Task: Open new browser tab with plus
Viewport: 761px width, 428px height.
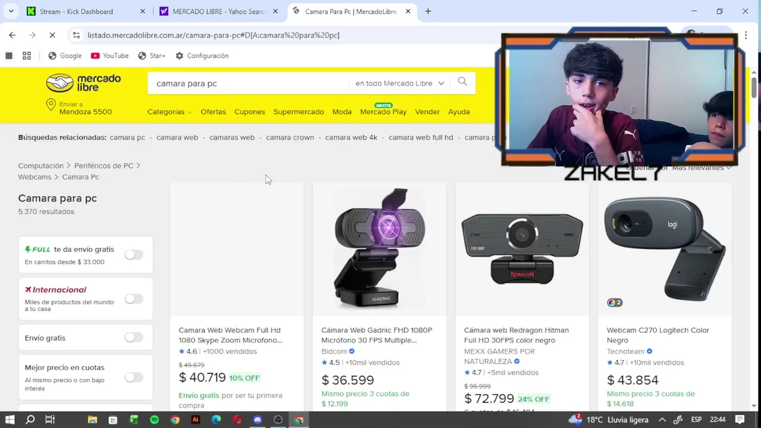Action: [x=428, y=11]
